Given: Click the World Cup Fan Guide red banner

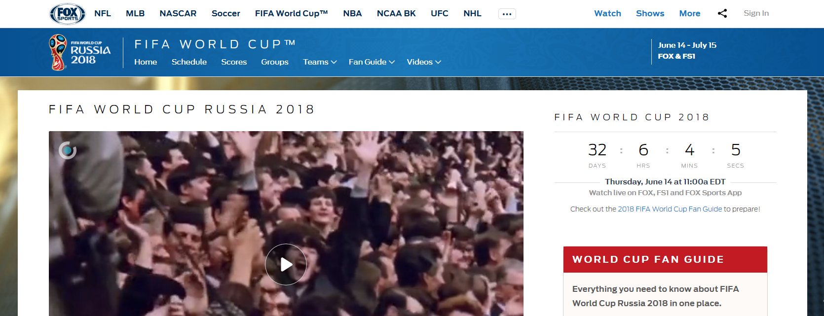Looking at the screenshot, I should pos(665,259).
